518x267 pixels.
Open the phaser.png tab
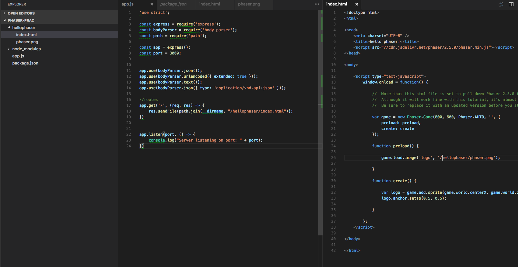pyautogui.click(x=249, y=4)
